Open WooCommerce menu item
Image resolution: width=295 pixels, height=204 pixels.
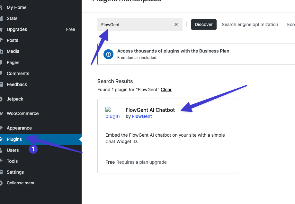[22, 113]
